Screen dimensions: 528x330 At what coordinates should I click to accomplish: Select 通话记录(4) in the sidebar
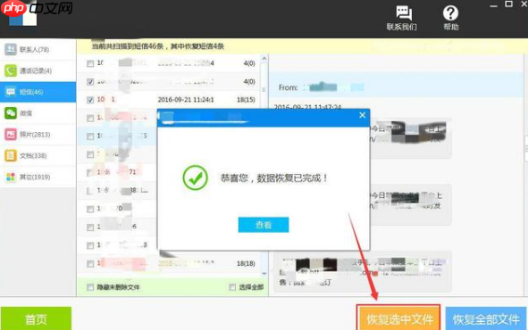point(38,70)
